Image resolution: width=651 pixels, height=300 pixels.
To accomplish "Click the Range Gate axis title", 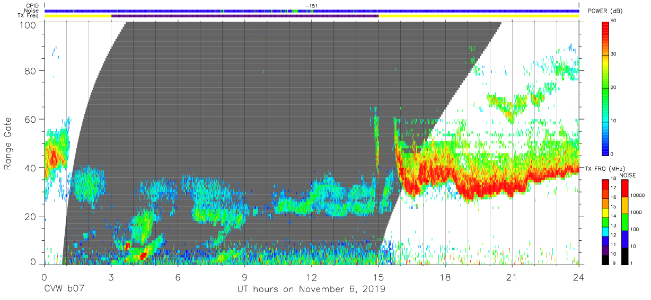I will 8,143.
